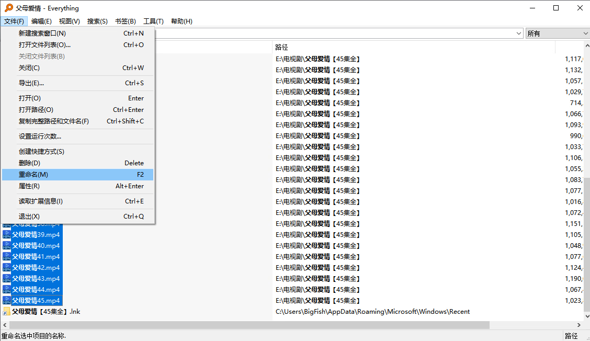Click status bar text 重命名选中项目的名称.
Viewport: 590px width, 341px height.
coord(33,336)
